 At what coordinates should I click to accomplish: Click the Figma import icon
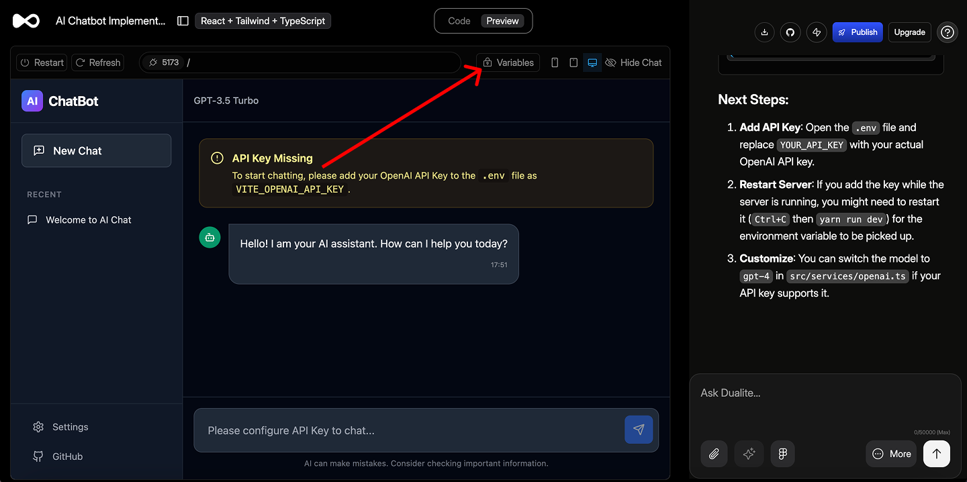click(x=782, y=454)
